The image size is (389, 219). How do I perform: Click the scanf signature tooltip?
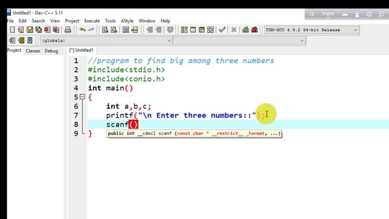tap(194, 134)
